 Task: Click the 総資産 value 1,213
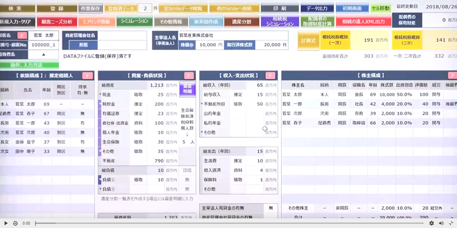click(156, 85)
